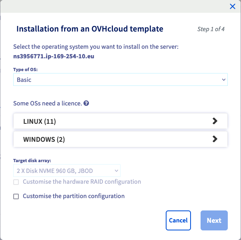Click the Type of OS dropdown caret
This screenshot has height=240, width=241.
pyautogui.click(x=223, y=80)
